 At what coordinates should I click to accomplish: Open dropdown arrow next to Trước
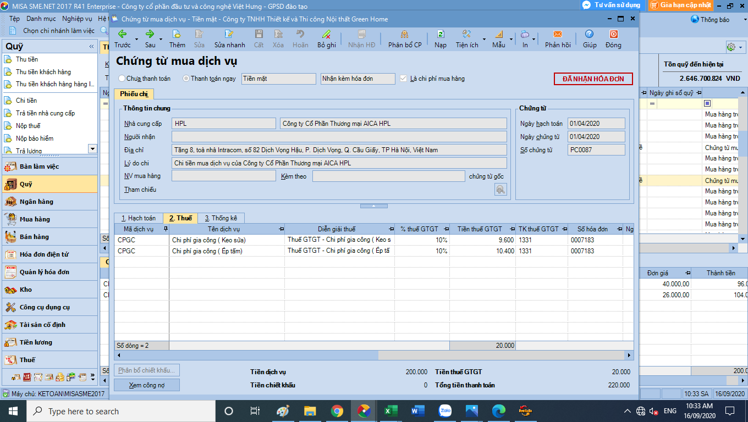(x=136, y=40)
